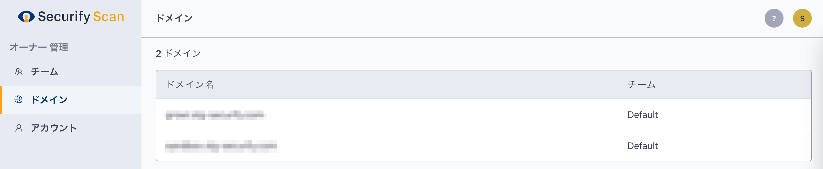The height and width of the screenshot is (169, 823).
Task: Click the オーナー 管理 section heading
Action: (39, 47)
